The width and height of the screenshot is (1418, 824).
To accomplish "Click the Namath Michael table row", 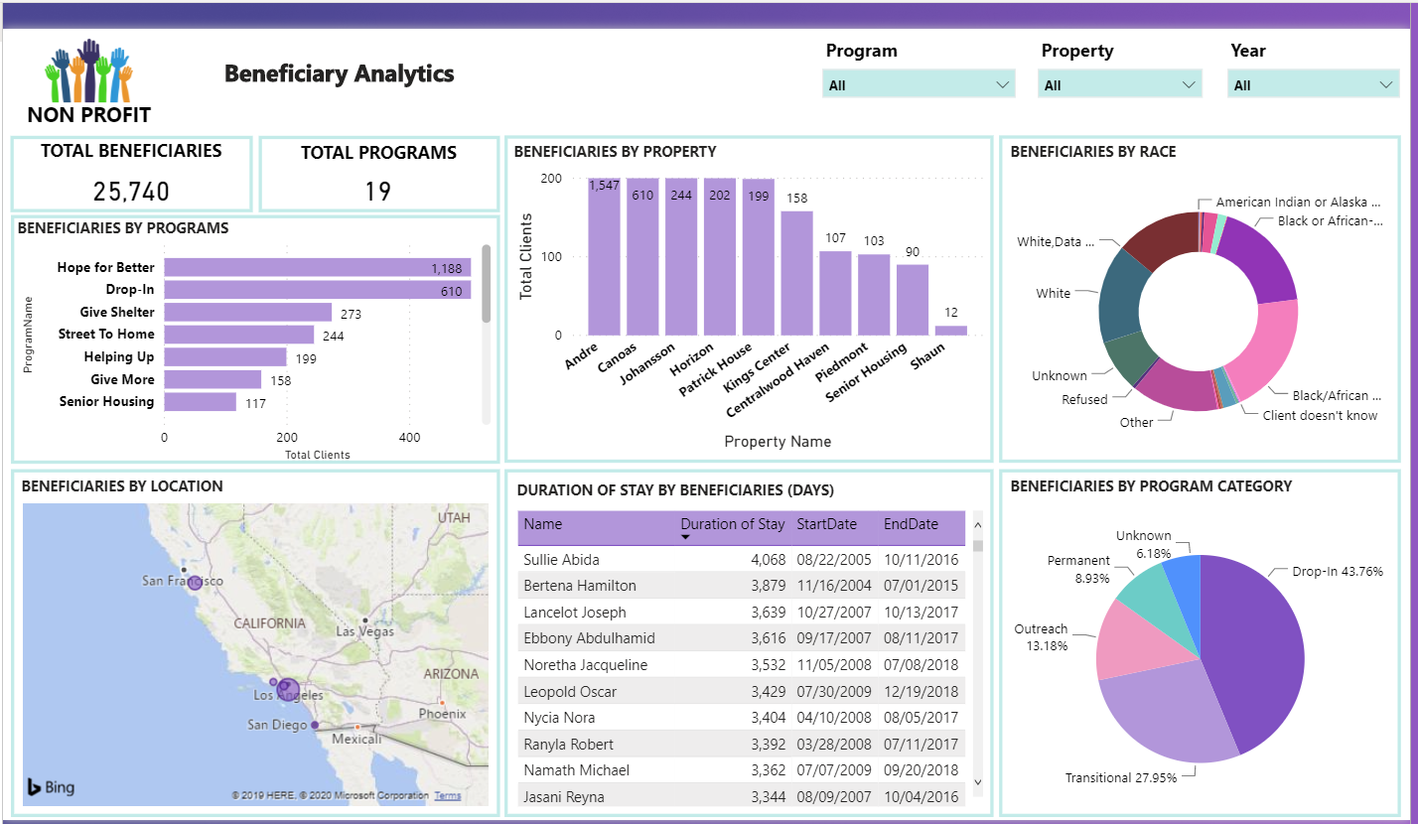I will (744, 769).
